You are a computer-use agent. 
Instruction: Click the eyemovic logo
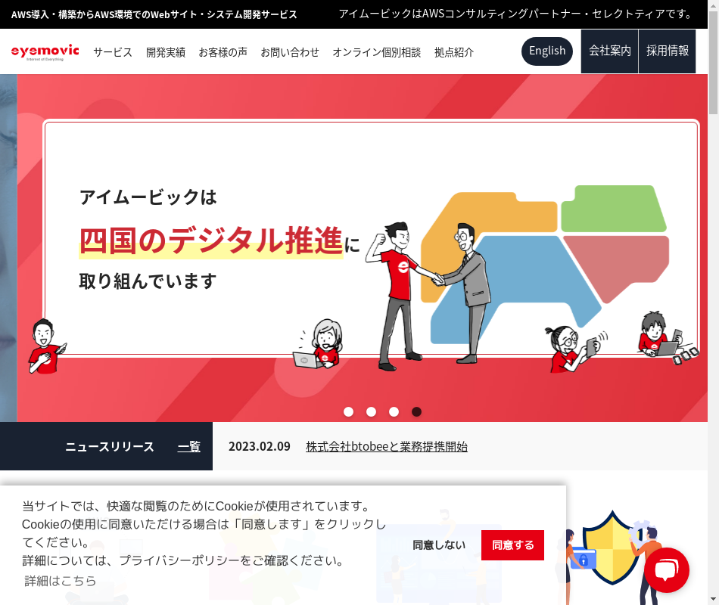(45, 52)
